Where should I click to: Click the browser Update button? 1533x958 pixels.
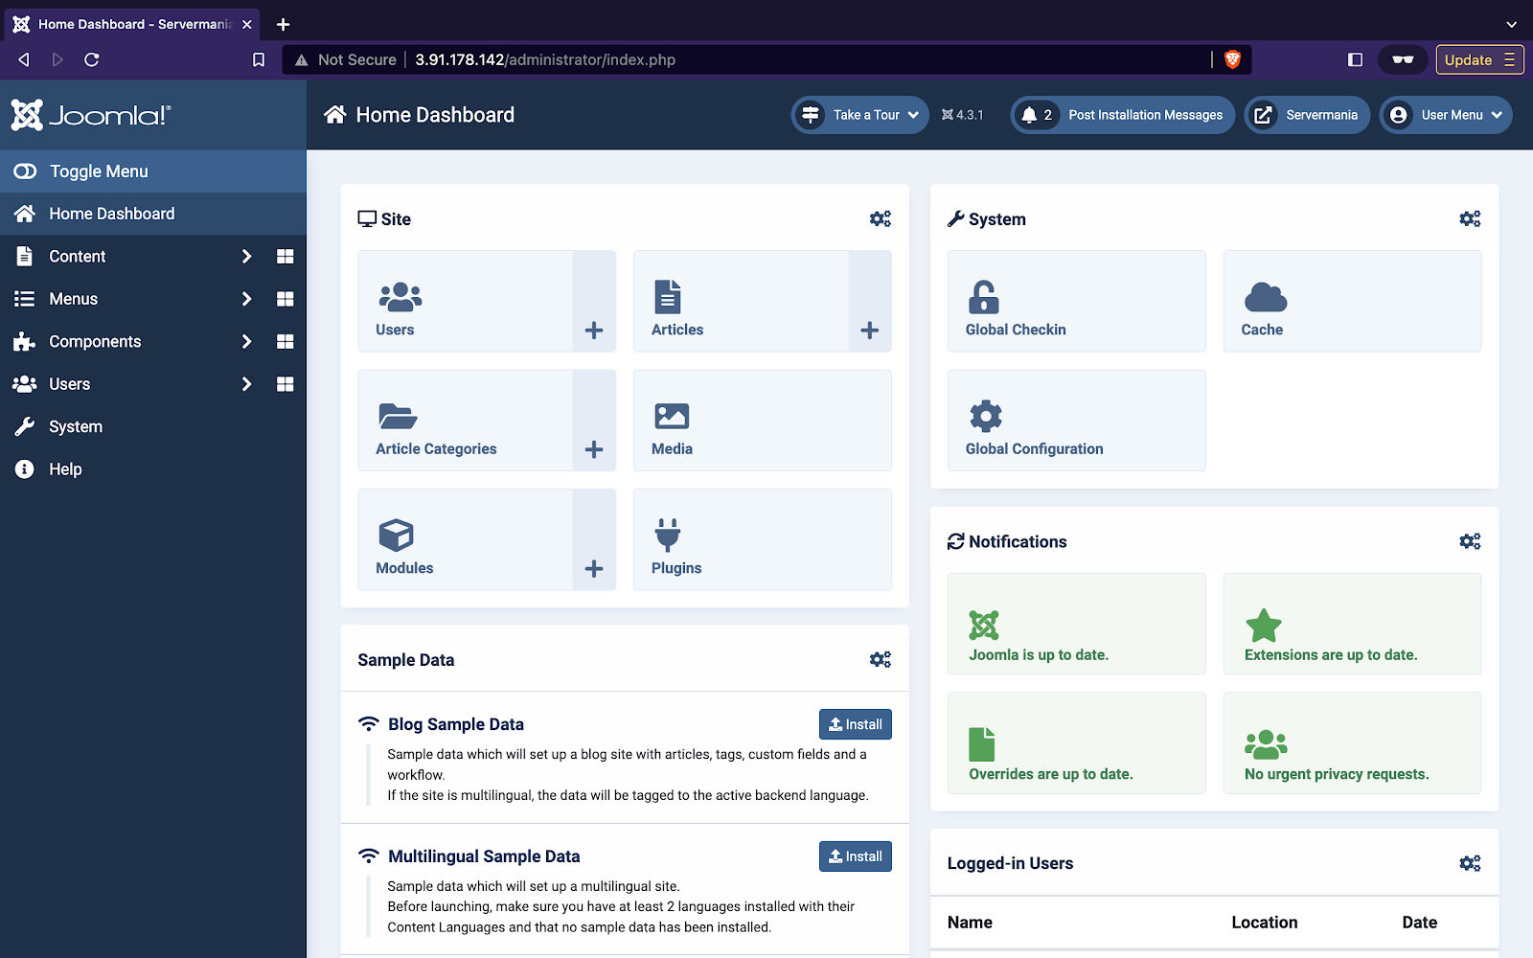coord(1479,59)
